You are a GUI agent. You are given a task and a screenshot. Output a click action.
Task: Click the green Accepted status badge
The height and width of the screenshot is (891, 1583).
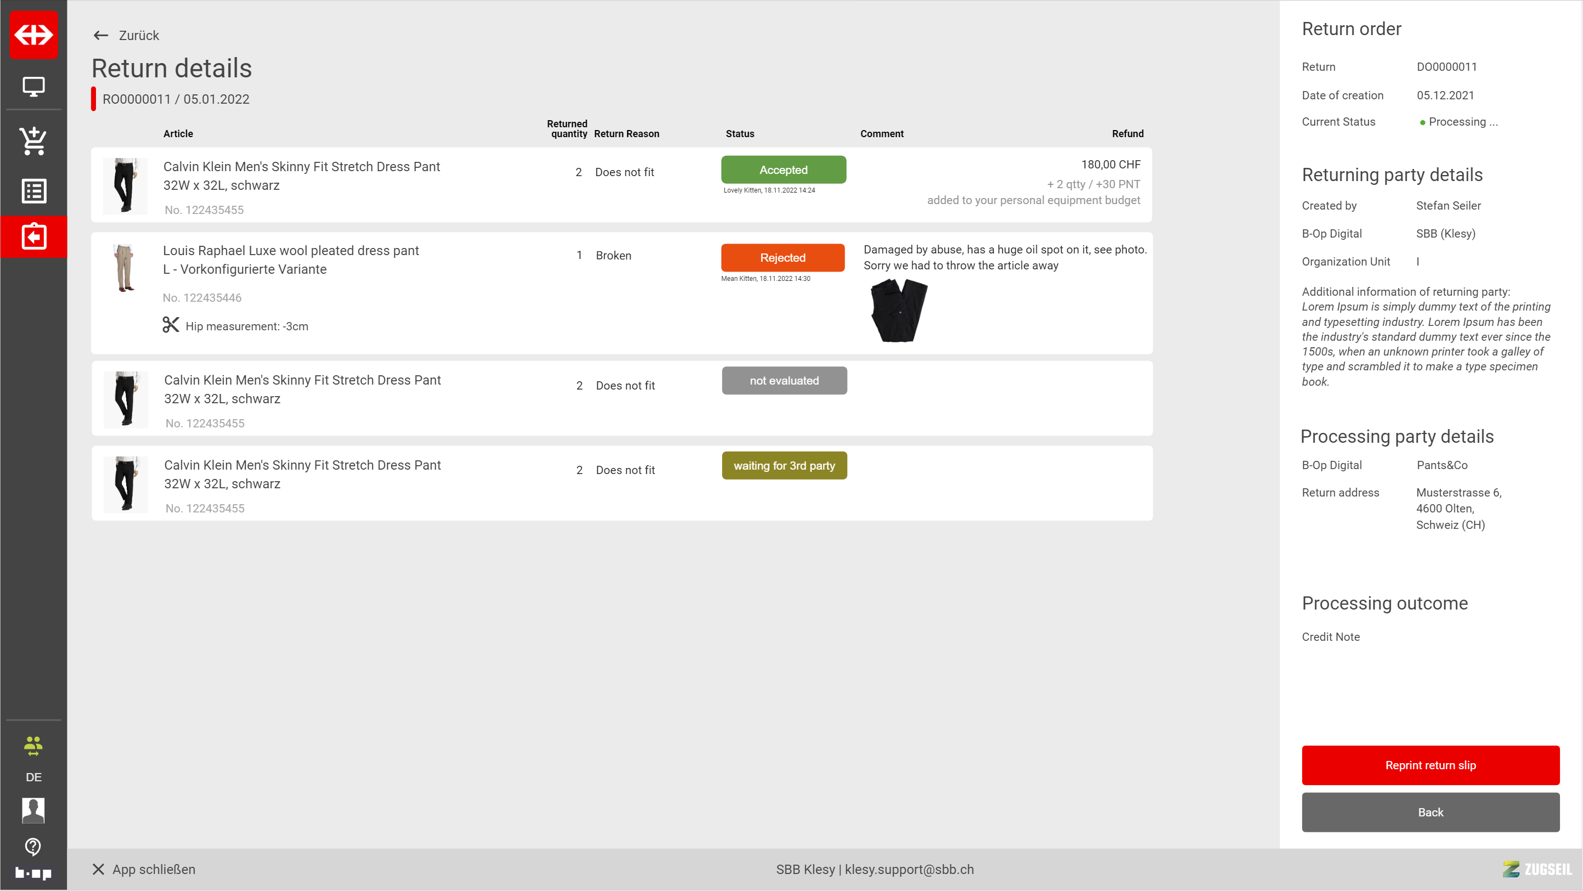(x=783, y=170)
